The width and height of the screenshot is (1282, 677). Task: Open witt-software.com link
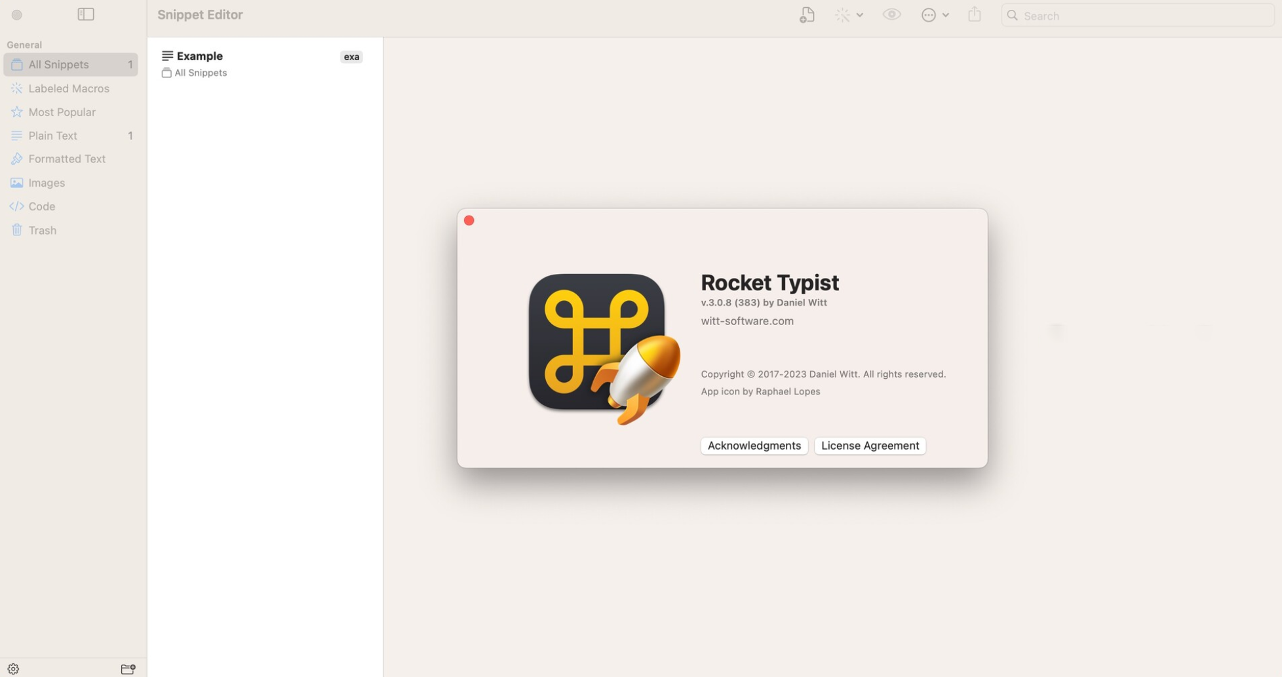click(x=747, y=321)
